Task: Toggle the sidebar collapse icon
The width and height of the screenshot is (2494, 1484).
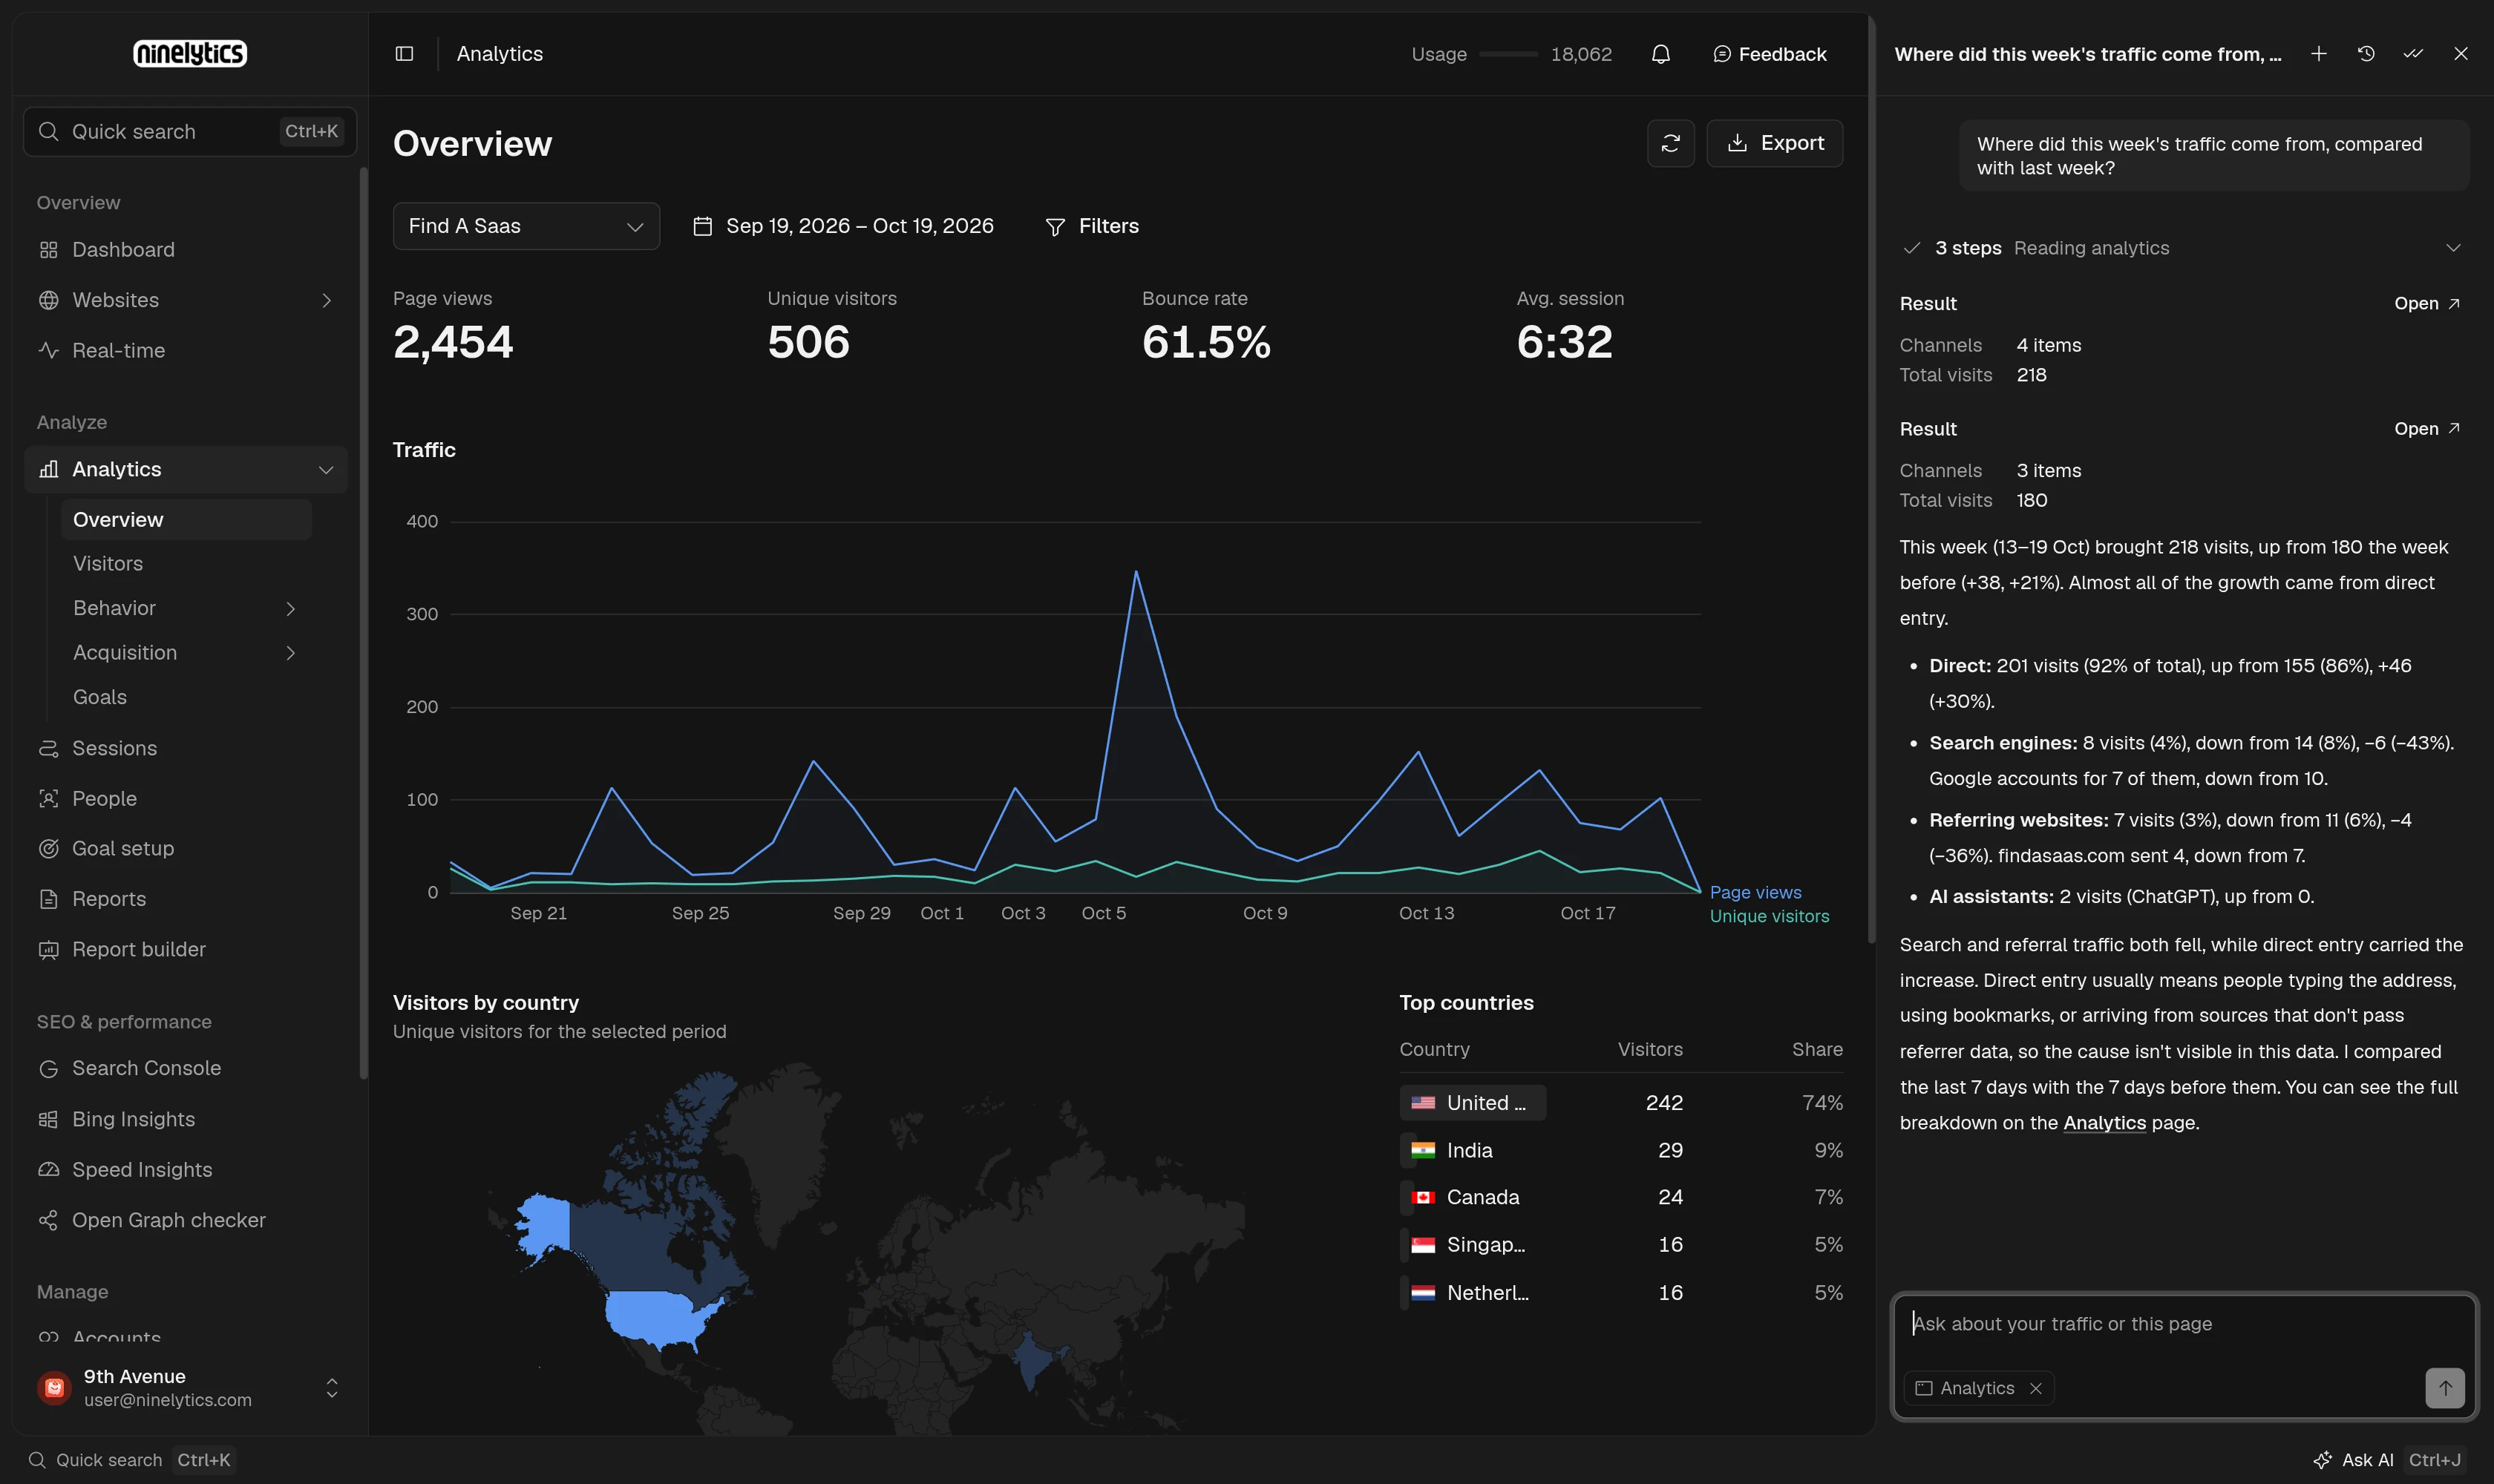Action: point(405,54)
